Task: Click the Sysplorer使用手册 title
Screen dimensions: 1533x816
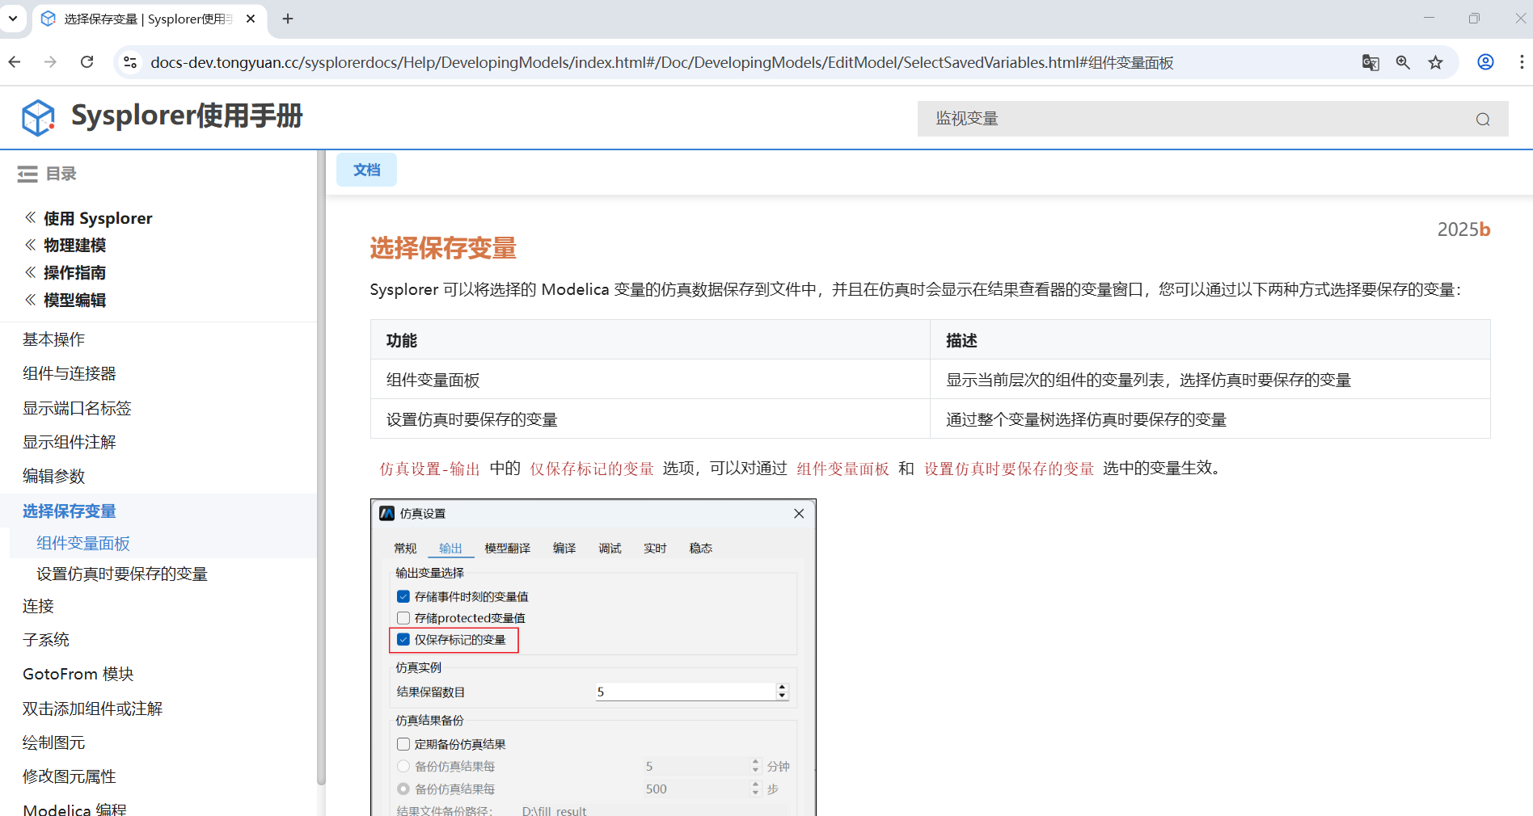Action: (x=187, y=116)
